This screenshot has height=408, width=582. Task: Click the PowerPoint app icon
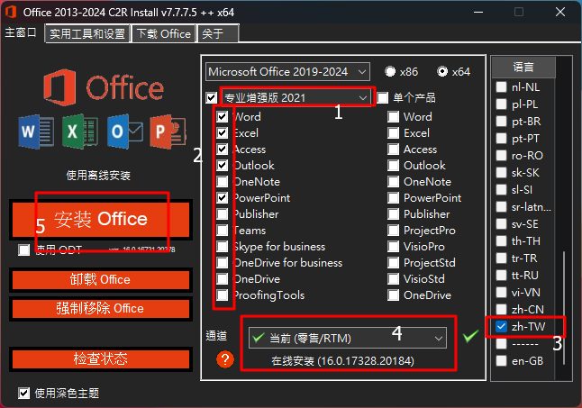pyautogui.click(x=168, y=131)
